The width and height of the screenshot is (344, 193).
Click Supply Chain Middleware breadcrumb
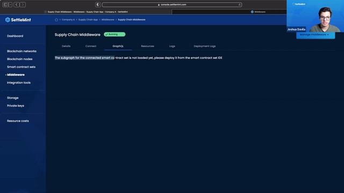(132, 20)
